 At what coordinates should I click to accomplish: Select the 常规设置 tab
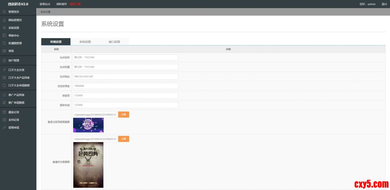(x=56, y=42)
